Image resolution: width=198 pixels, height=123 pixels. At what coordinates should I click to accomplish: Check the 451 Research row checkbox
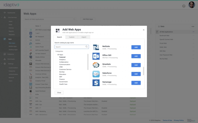26,37
